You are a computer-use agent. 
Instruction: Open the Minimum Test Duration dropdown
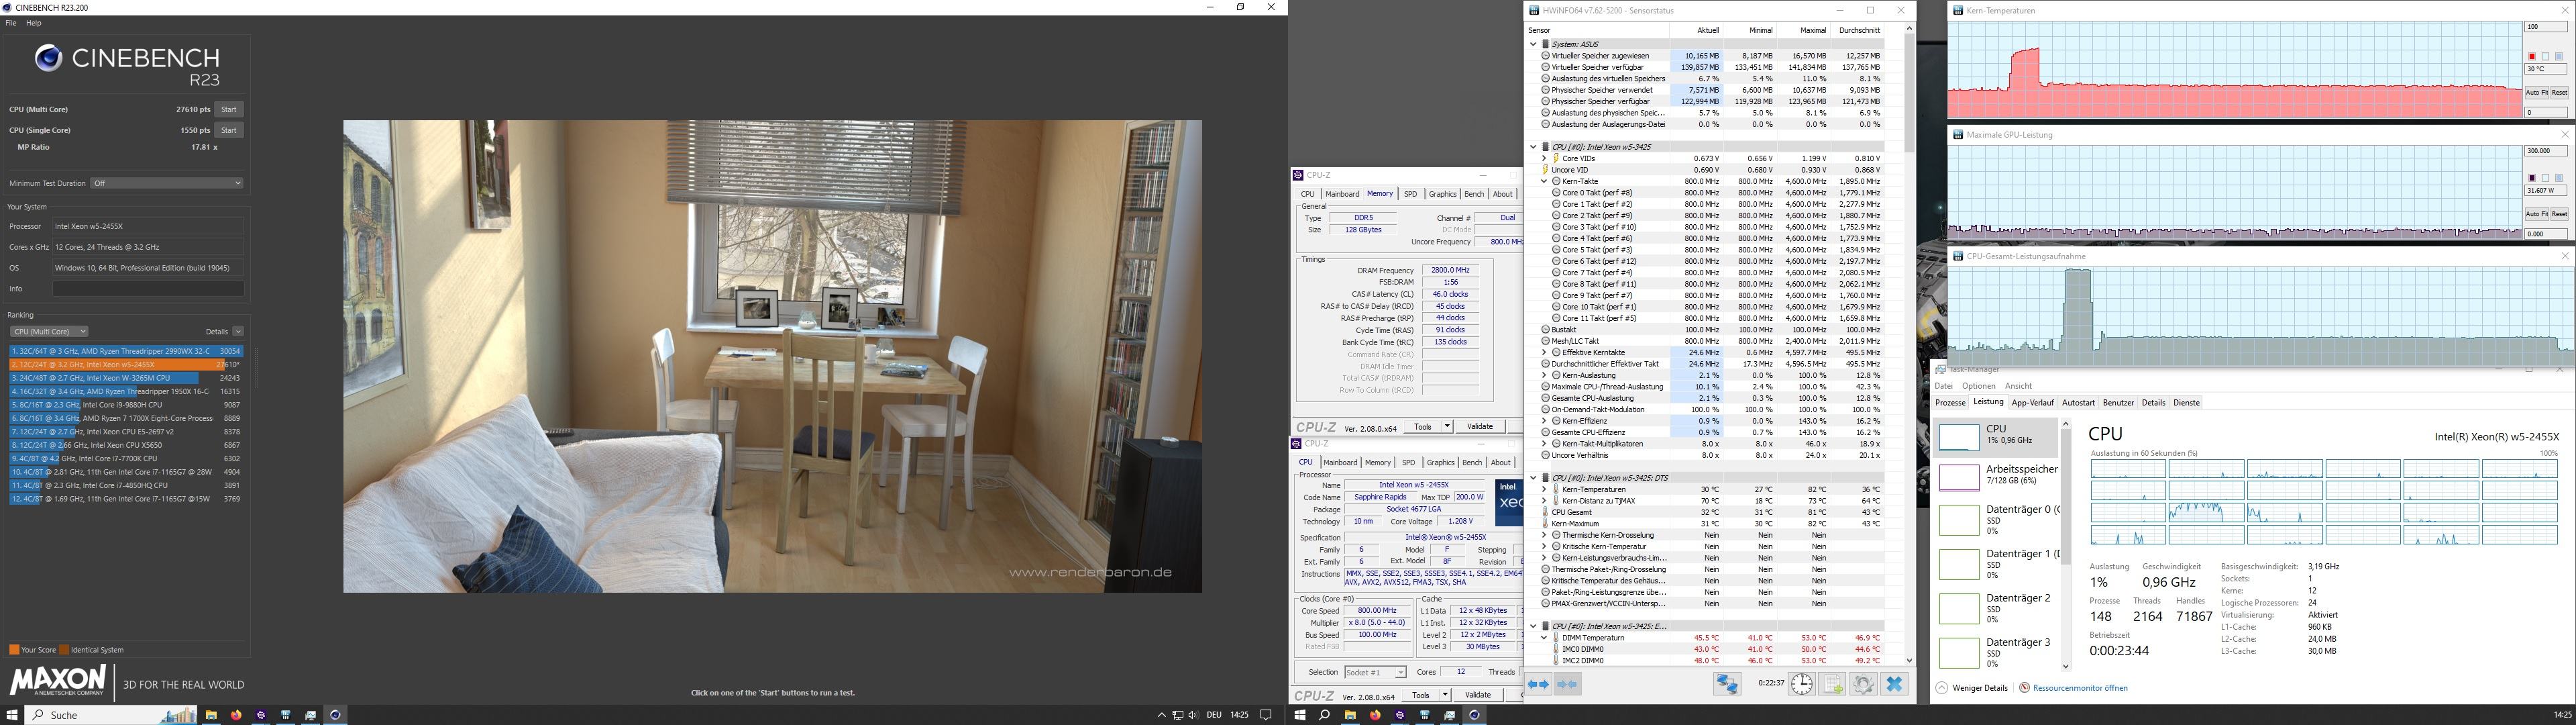[167, 183]
